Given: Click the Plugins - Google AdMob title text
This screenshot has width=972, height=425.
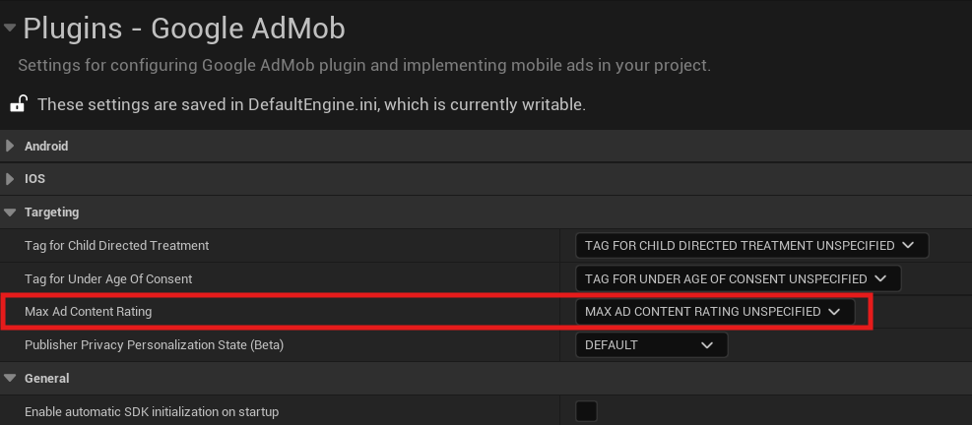Looking at the screenshot, I should point(184,28).
